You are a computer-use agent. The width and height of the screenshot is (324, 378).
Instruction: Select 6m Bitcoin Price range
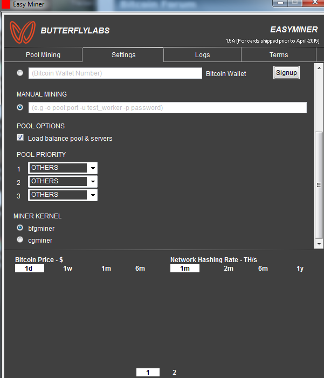point(140,269)
